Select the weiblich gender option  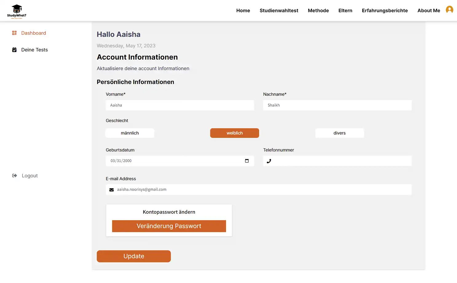point(234,133)
